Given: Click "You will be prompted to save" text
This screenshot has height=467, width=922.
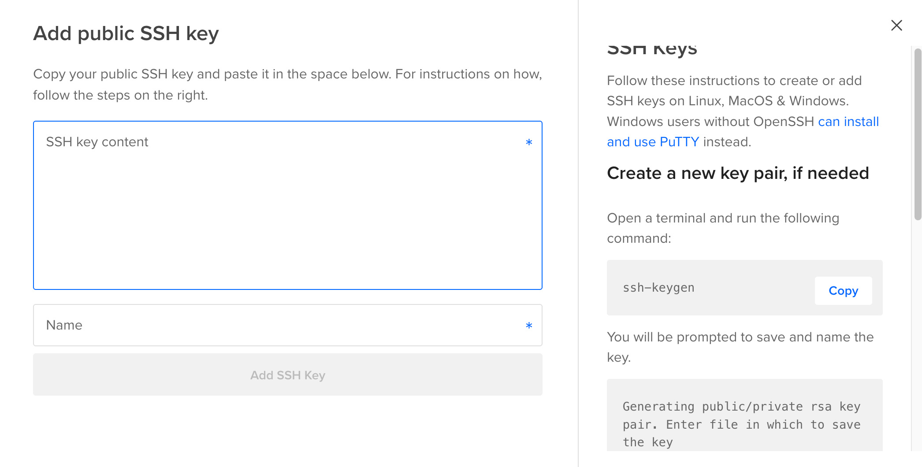Looking at the screenshot, I should click(740, 347).
